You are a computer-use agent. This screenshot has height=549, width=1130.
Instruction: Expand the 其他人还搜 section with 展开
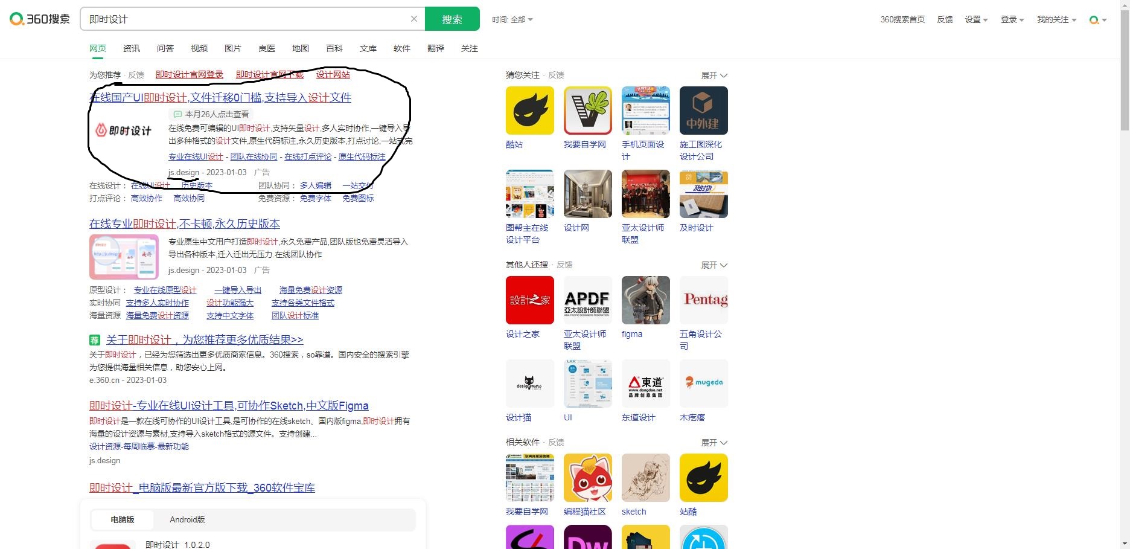click(714, 265)
